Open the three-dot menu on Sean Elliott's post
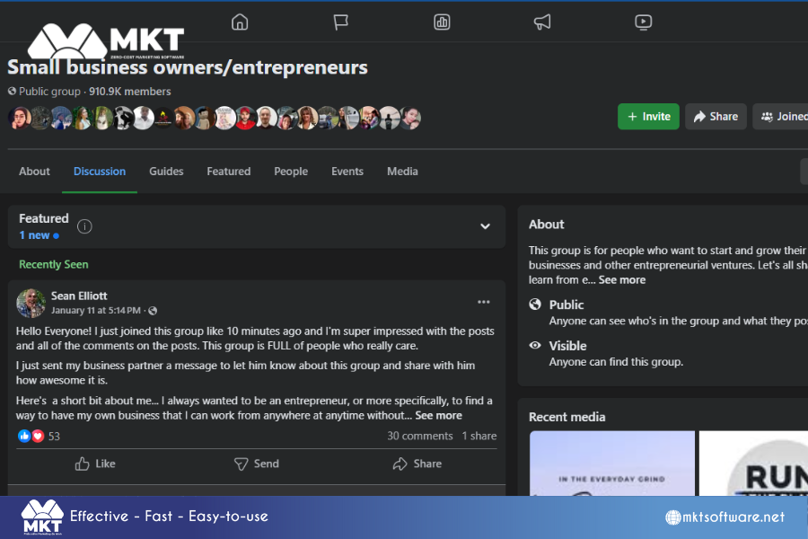The width and height of the screenshot is (808, 539). click(x=483, y=302)
